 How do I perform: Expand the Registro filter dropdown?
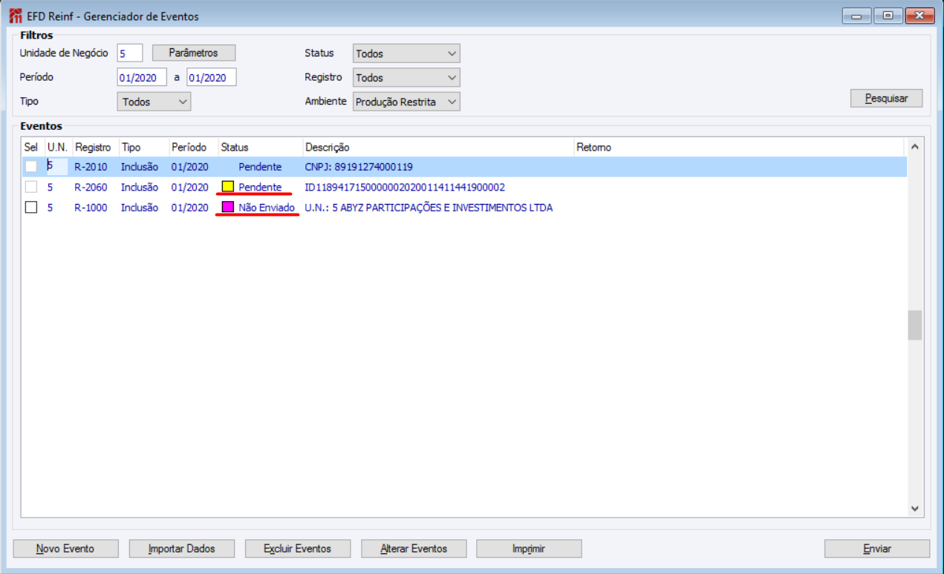pos(406,77)
